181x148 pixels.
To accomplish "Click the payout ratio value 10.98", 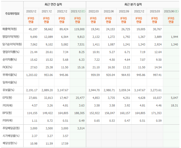I will pos(34,144).
